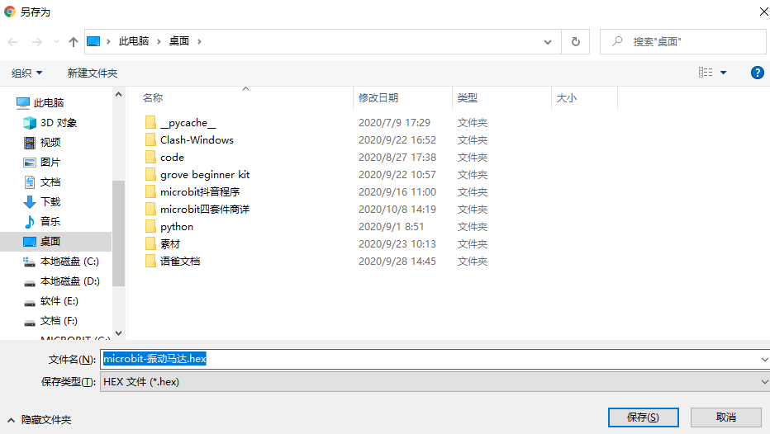Click date 2020/10/8 14:19
The width and height of the screenshot is (770, 434).
tap(397, 210)
